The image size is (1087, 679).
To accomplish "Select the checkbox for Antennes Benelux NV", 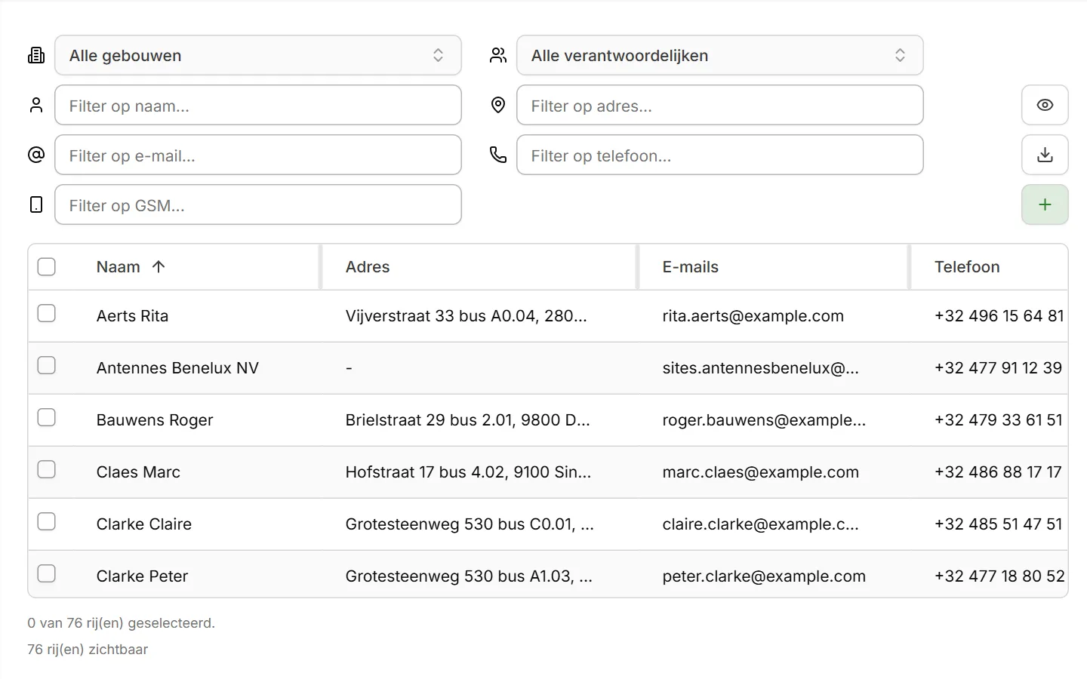I will pyautogui.click(x=47, y=365).
